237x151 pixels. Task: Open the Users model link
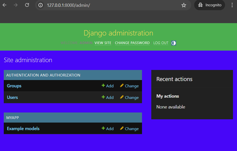12,97
